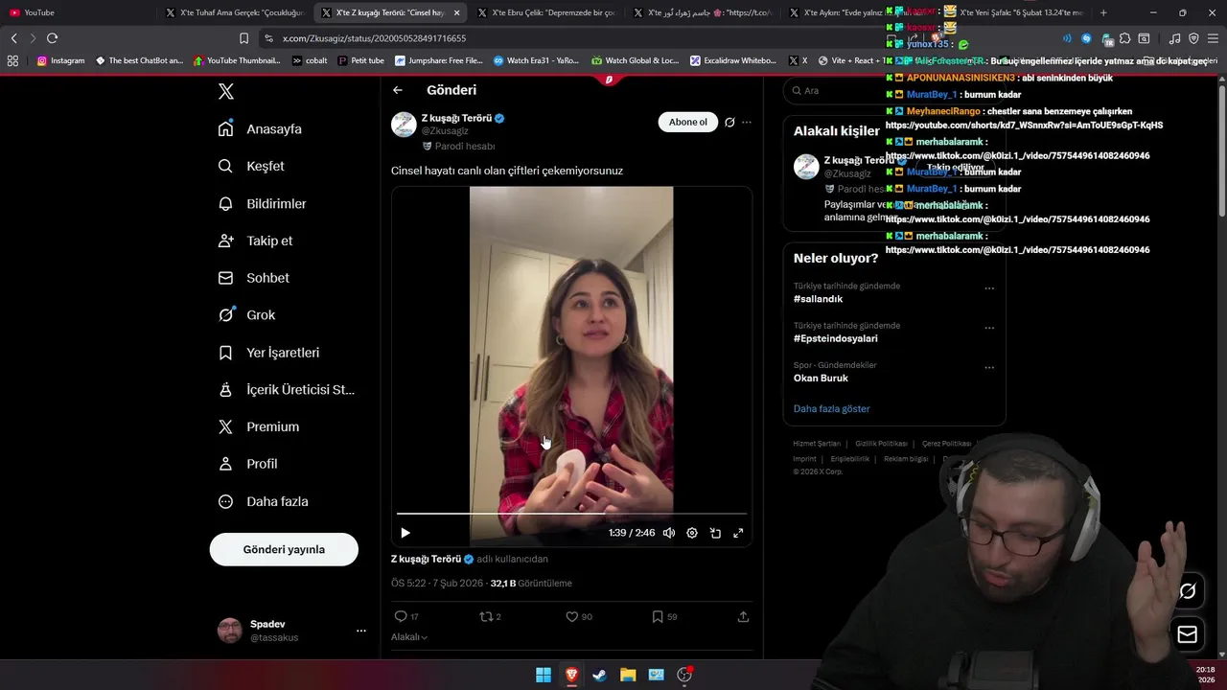Open Gizlilik Politikası footer link
The height and width of the screenshot is (690, 1227).
pyautogui.click(x=881, y=444)
